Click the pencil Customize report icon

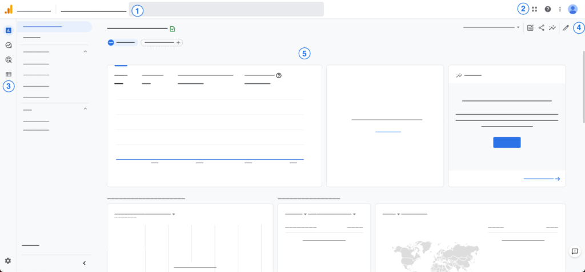coord(566,27)
